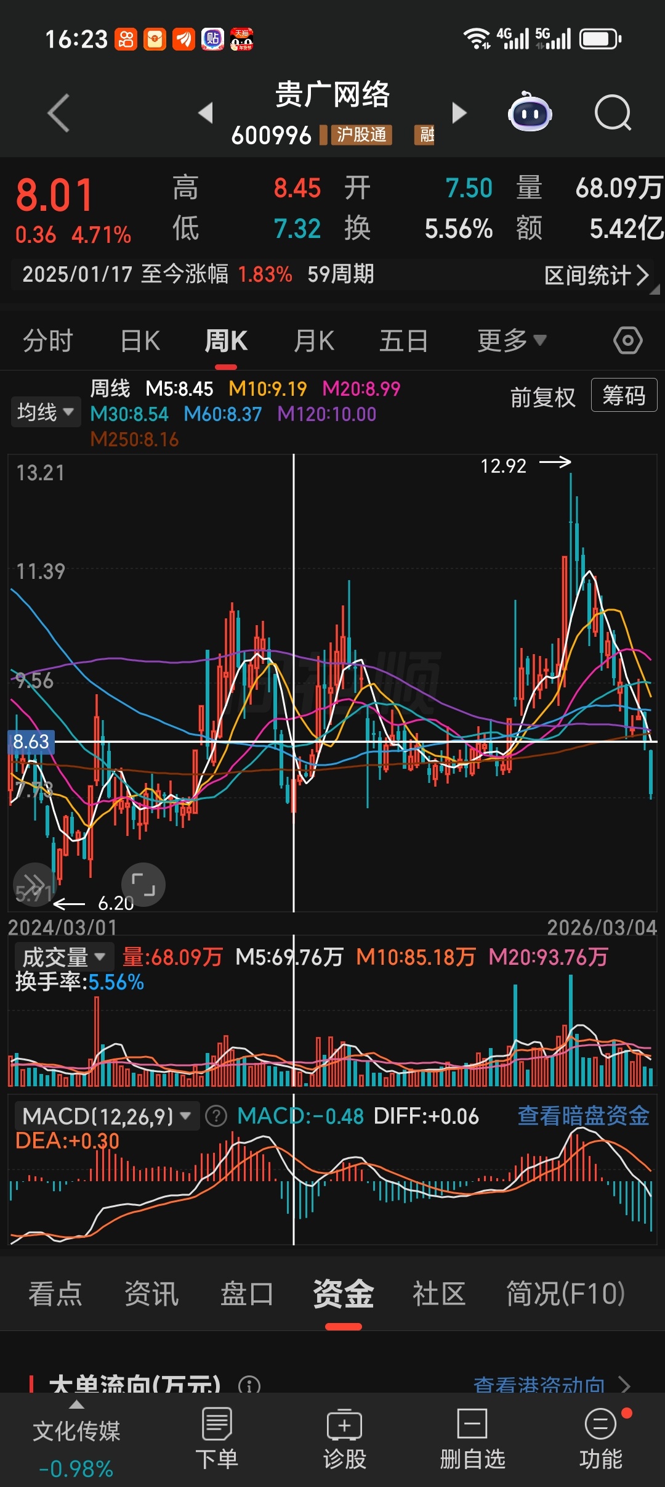The image size is (665, 1487).
Task: Tap the double-arrow chart scroll icon
Action: click(x=34, y=885)
